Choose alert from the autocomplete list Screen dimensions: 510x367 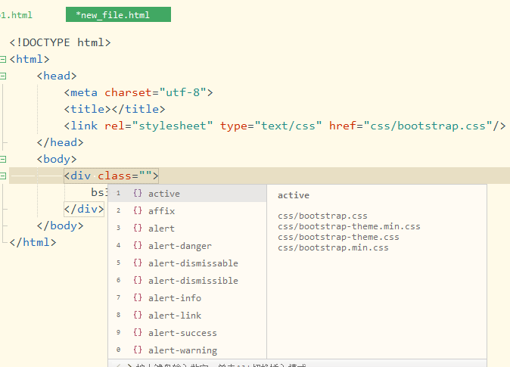161,229
